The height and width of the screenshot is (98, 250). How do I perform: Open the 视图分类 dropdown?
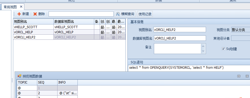[x=241, y=30]
